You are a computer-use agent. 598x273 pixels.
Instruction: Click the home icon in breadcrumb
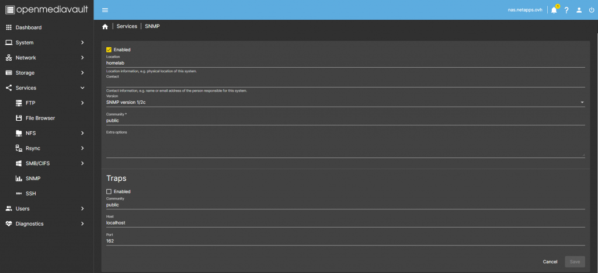point(105,27)
